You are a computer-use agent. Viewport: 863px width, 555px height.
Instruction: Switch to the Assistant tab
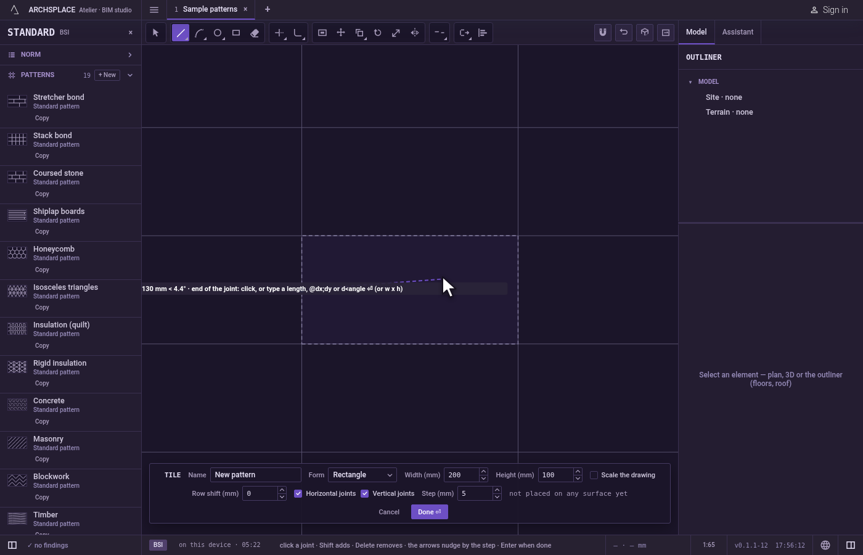(738, 32)
